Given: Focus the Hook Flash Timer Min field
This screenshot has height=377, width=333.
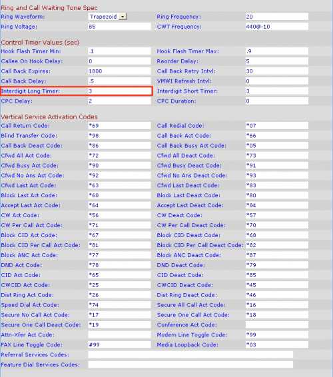Looking at the screenshot, I should tap(119, 51).
